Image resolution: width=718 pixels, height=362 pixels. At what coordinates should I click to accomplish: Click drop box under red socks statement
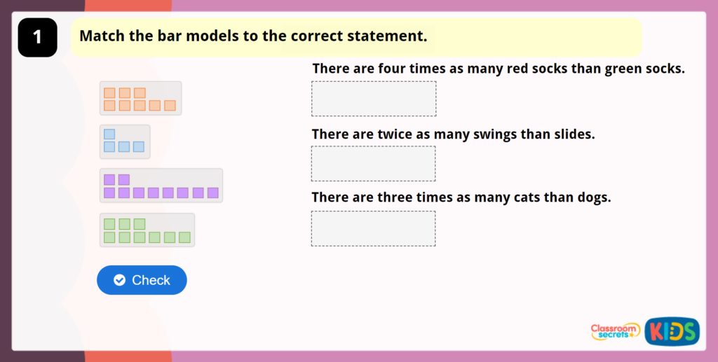click(374, 99)
